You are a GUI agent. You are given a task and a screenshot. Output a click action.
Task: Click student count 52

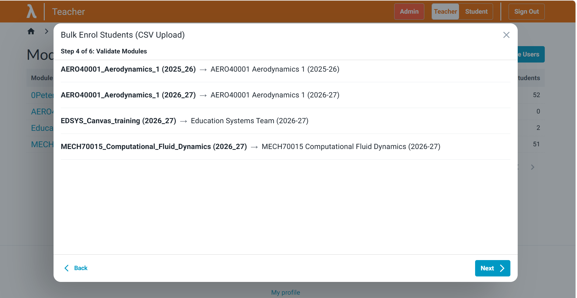coord(536,95)
